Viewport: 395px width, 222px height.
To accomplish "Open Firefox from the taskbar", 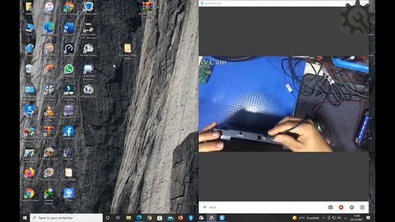I will (x=180, y=218).
